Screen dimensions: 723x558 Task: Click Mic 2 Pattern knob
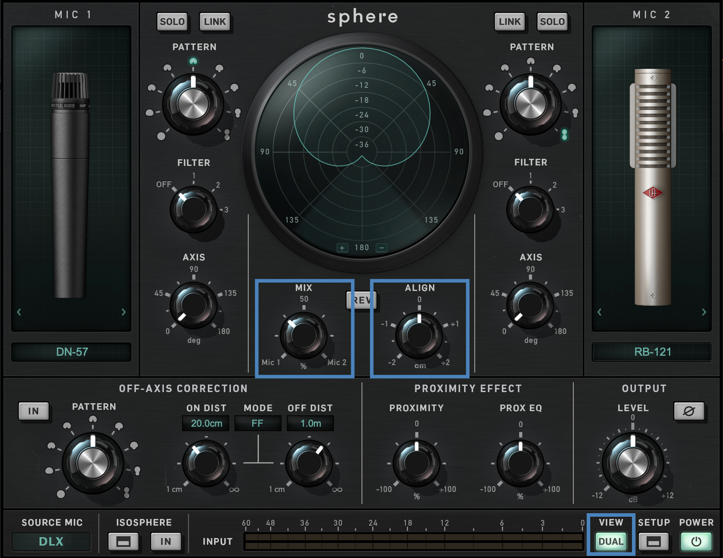pos(531,105)
